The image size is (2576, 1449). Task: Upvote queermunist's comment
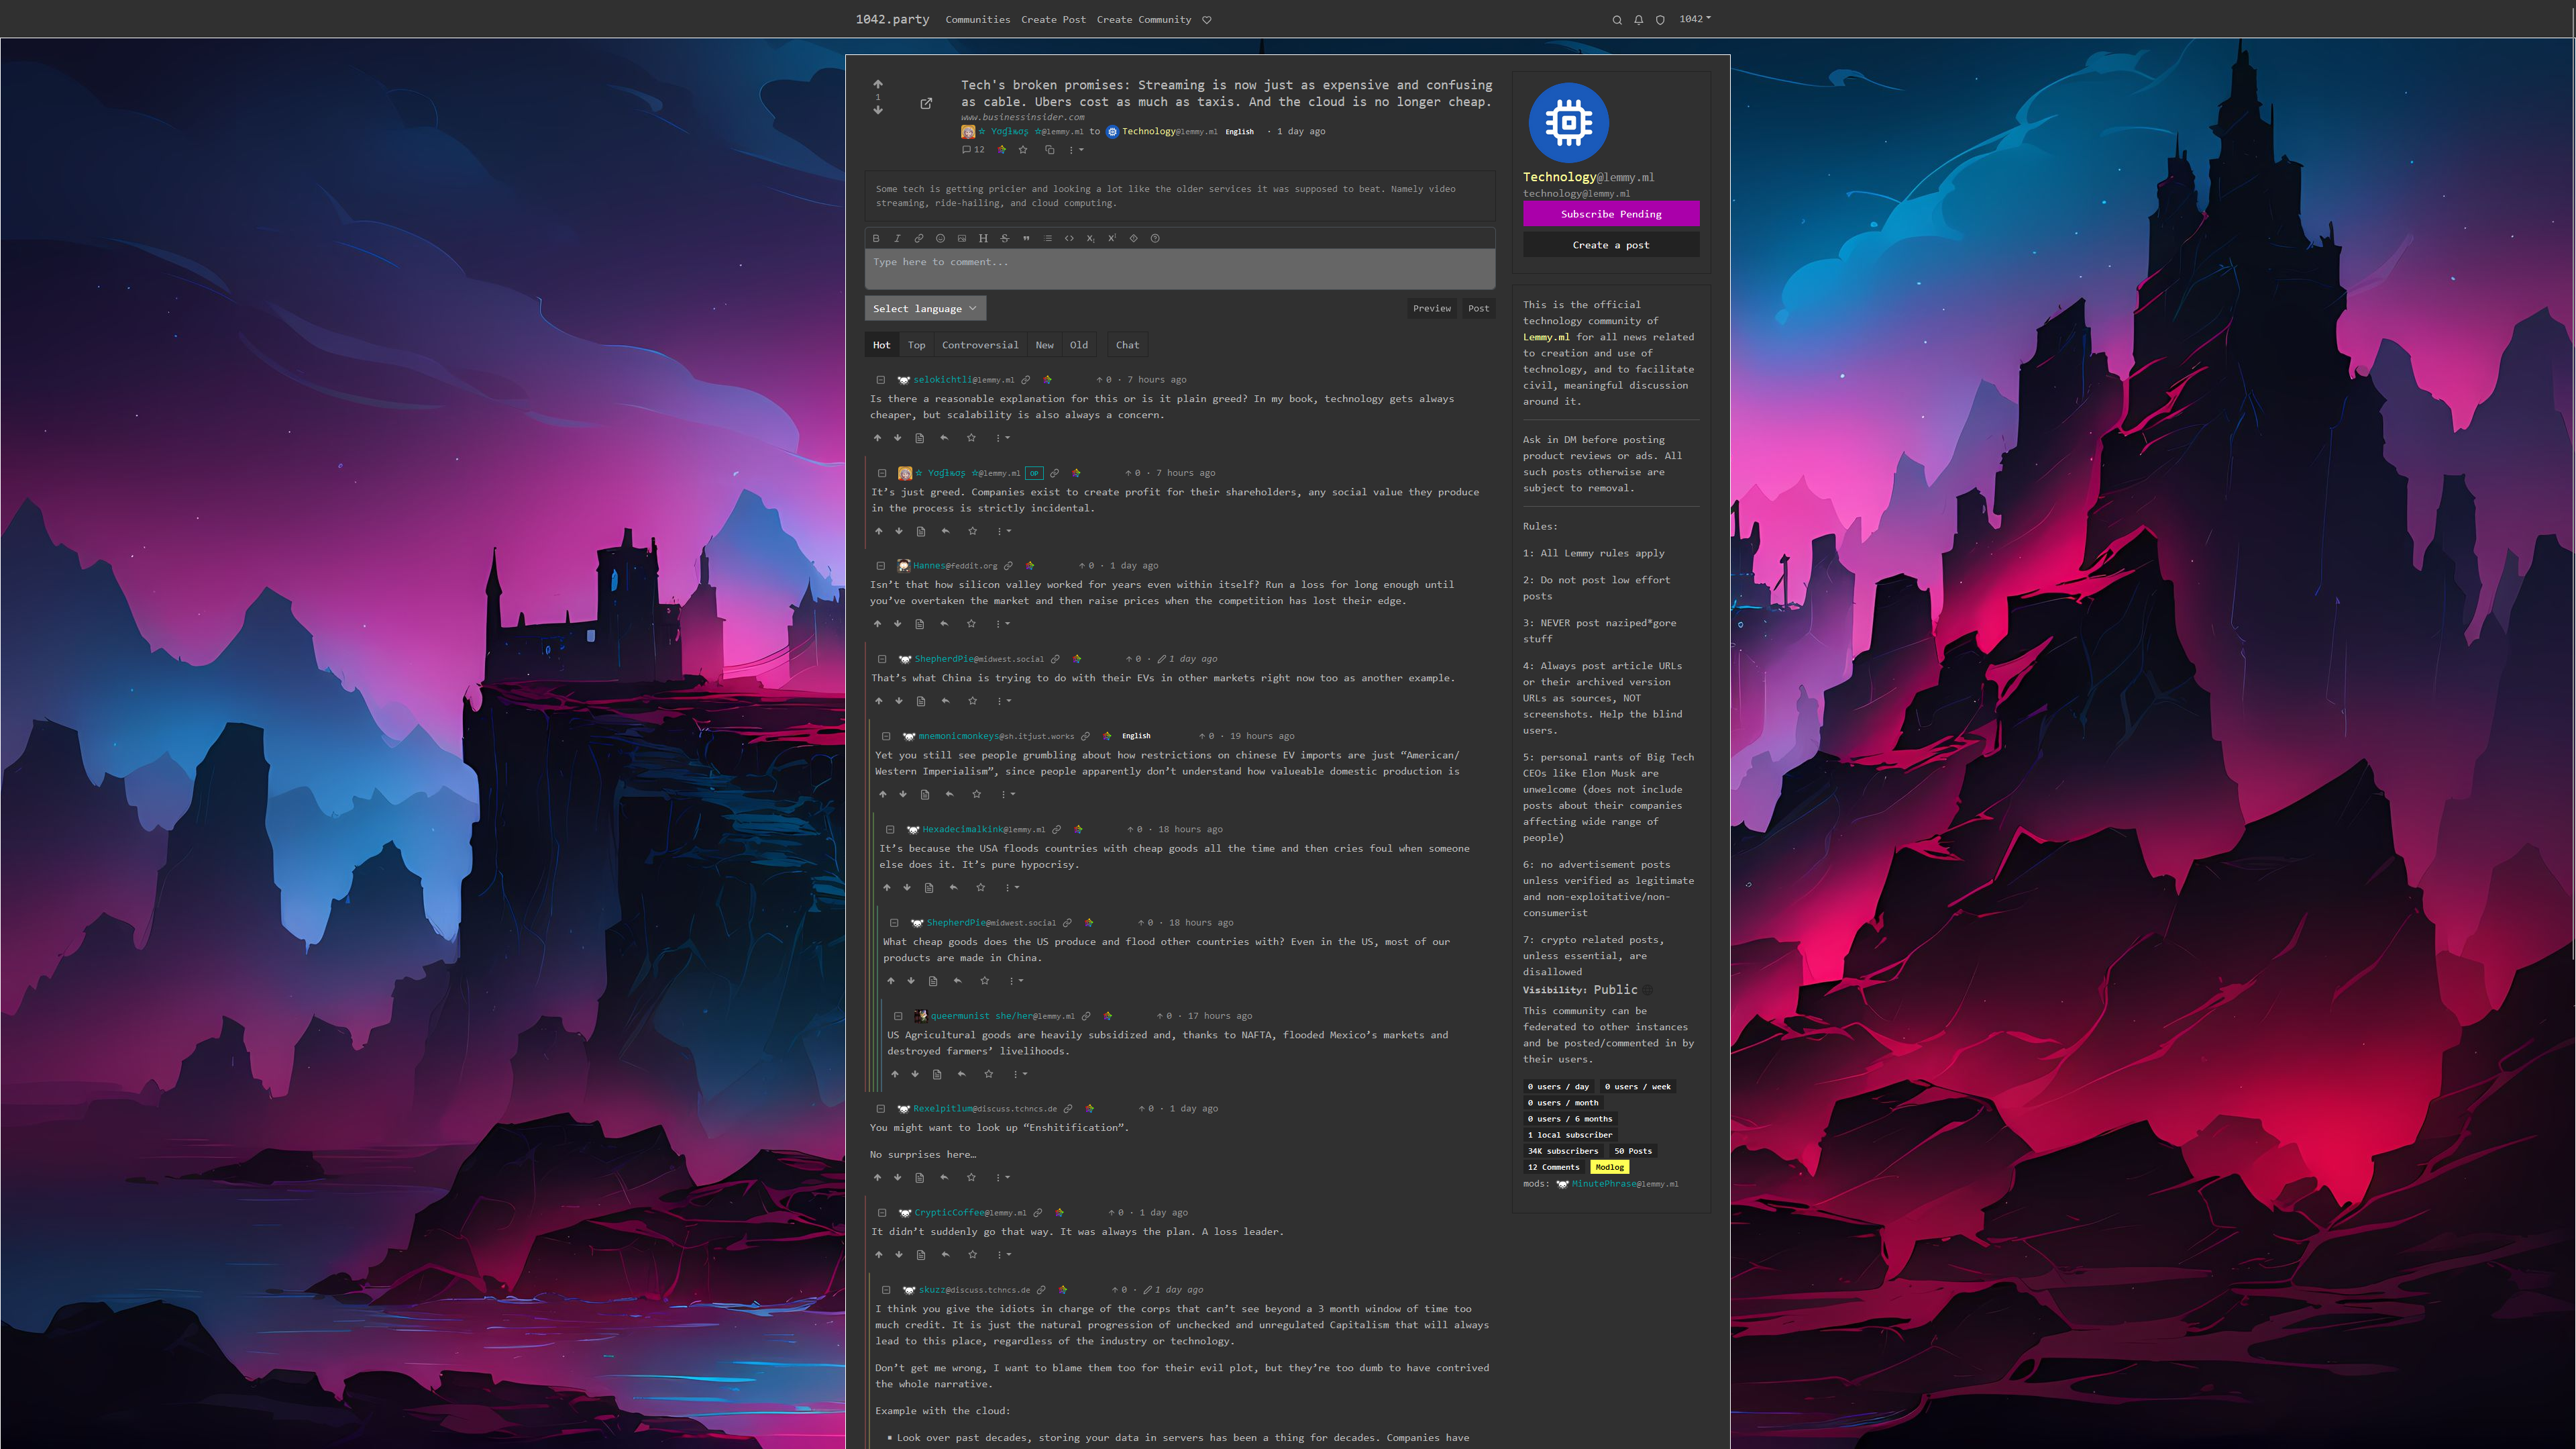coord(895,1074)
